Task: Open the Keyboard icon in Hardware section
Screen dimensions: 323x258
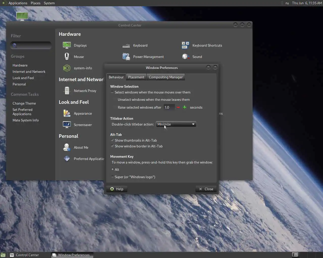Action: 126,46
